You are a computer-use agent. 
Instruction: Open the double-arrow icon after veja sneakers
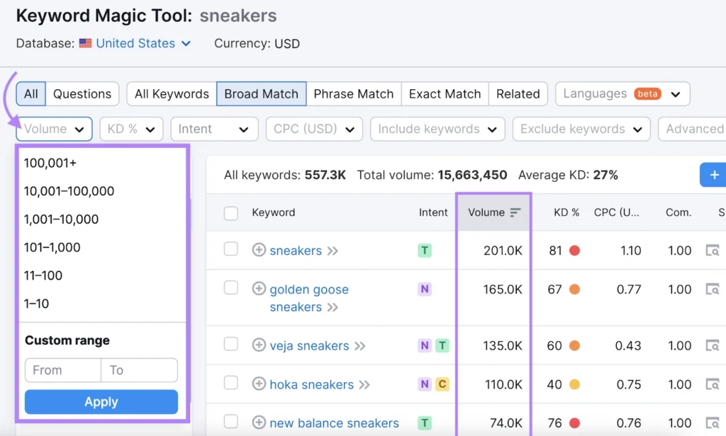pyautogui.click(x=359, y=346)
